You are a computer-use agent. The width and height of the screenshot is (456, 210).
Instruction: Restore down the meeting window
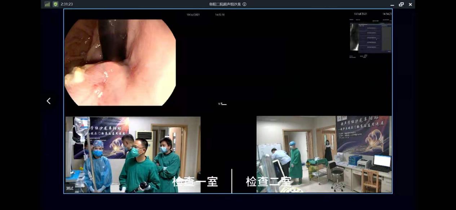pos(401,4)
